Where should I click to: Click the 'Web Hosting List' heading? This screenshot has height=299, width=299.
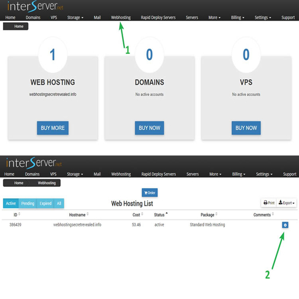point(132,203)
